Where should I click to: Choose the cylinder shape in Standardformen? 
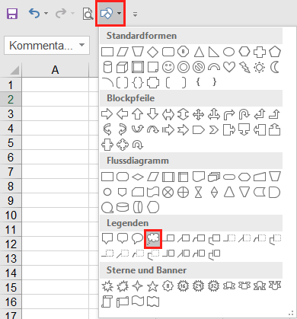107,67
